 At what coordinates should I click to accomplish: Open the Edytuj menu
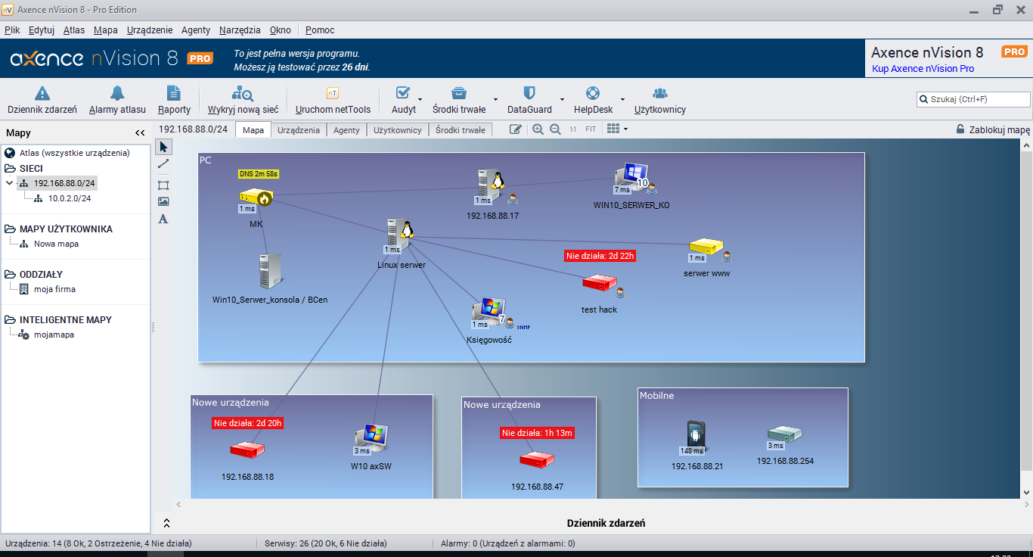coord(42,30)
